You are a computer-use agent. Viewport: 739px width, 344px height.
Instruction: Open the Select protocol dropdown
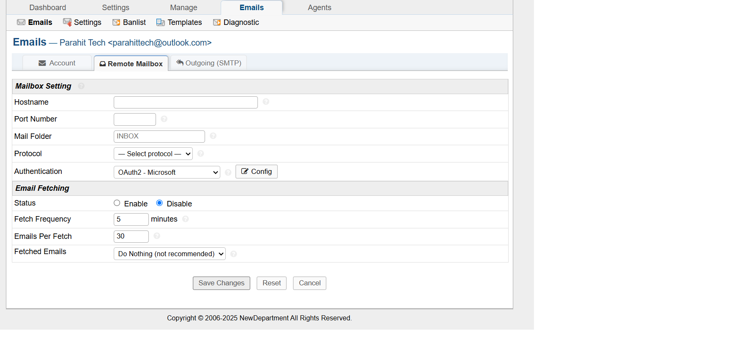(x=153, y=154)
